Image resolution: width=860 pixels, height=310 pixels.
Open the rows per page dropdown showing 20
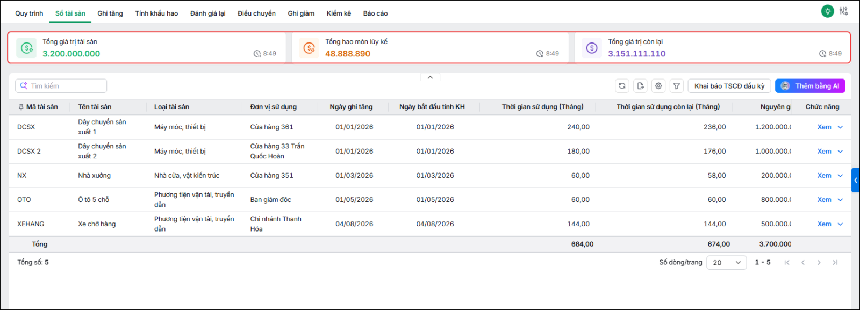point(727,263)
